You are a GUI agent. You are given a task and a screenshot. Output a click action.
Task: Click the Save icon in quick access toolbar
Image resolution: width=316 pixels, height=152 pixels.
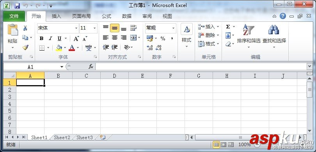[17, 6]
